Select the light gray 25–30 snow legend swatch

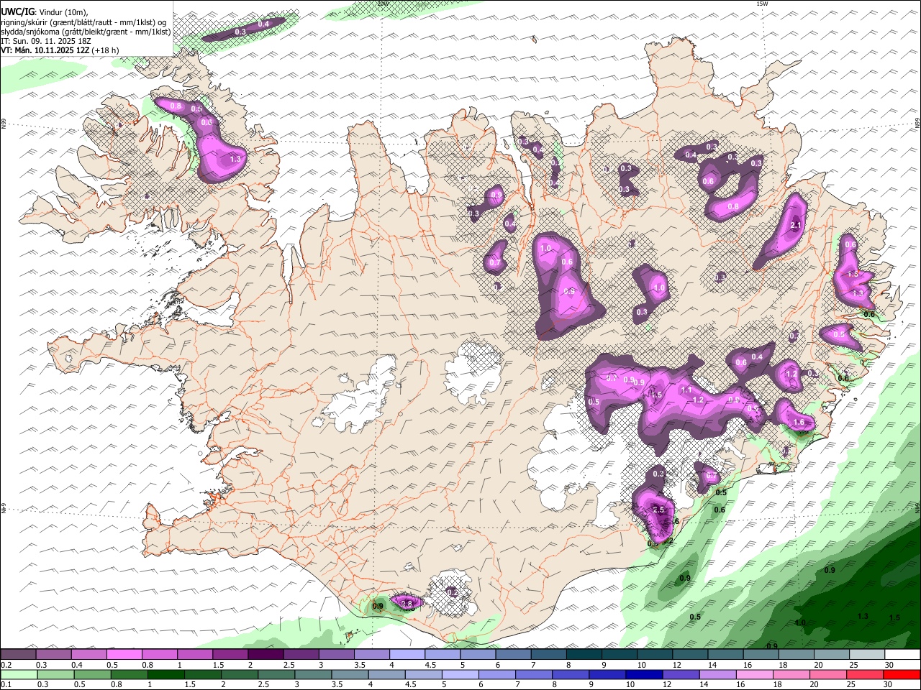(x=867, y=655)
